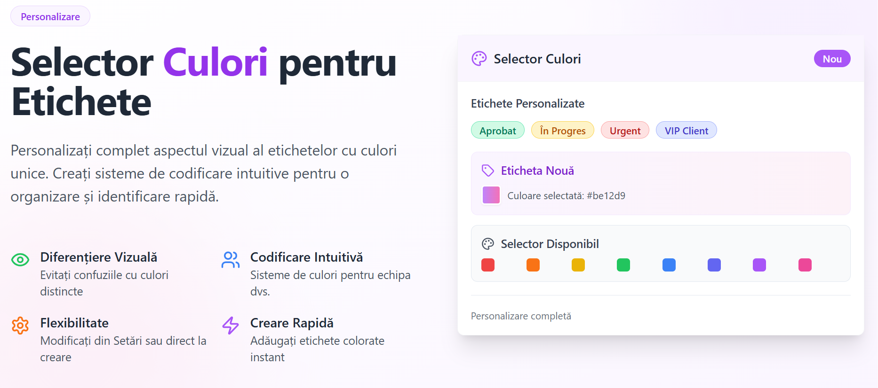This screenshot has width=878, height=388.
Task: Click the selected color preview square #be12d9
Action: [x=491, y=195]
